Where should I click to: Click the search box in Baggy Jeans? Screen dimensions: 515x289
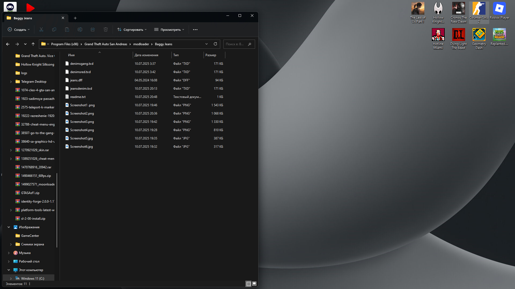pyautogui.click(x=236, y=44)
